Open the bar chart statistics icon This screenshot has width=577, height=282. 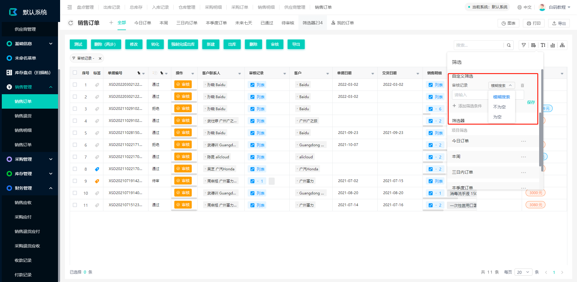click(x=553, y=45)
